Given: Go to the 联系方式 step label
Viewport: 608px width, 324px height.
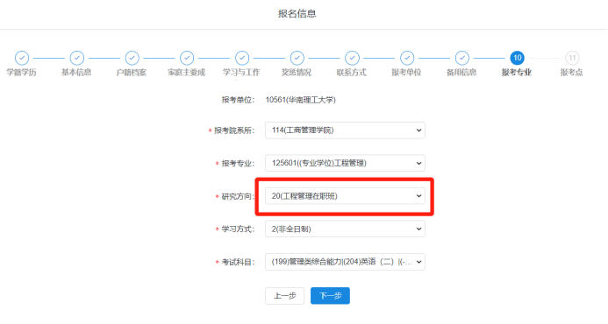Looking at the screenshot, I should tap(352, 73).
